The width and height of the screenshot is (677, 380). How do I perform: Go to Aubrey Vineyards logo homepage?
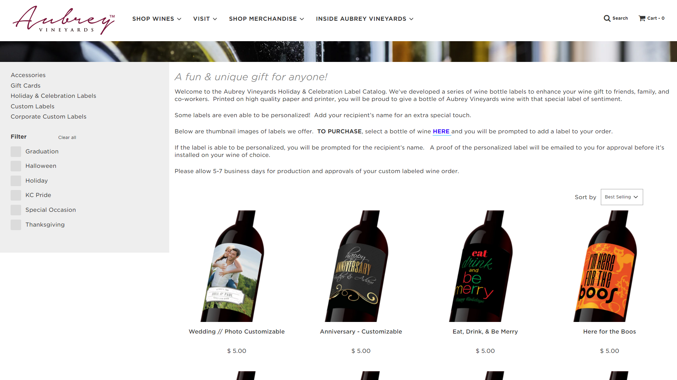tap(64, 20)
